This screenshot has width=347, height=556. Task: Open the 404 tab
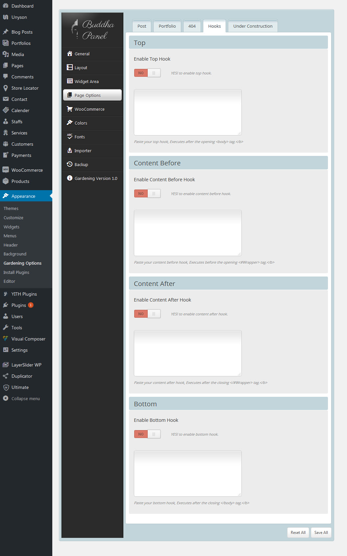(192, 26)
